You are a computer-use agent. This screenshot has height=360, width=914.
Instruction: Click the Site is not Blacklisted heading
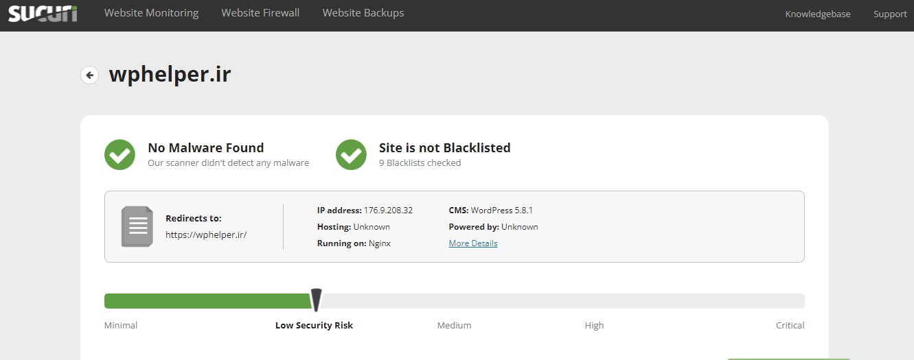[x=445, y=147]
